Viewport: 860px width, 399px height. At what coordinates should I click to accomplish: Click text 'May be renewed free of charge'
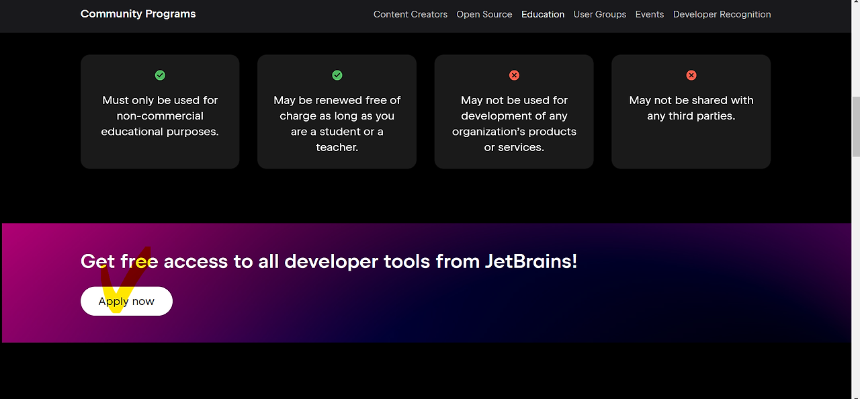pyautogui.click(x=337, y=107)
